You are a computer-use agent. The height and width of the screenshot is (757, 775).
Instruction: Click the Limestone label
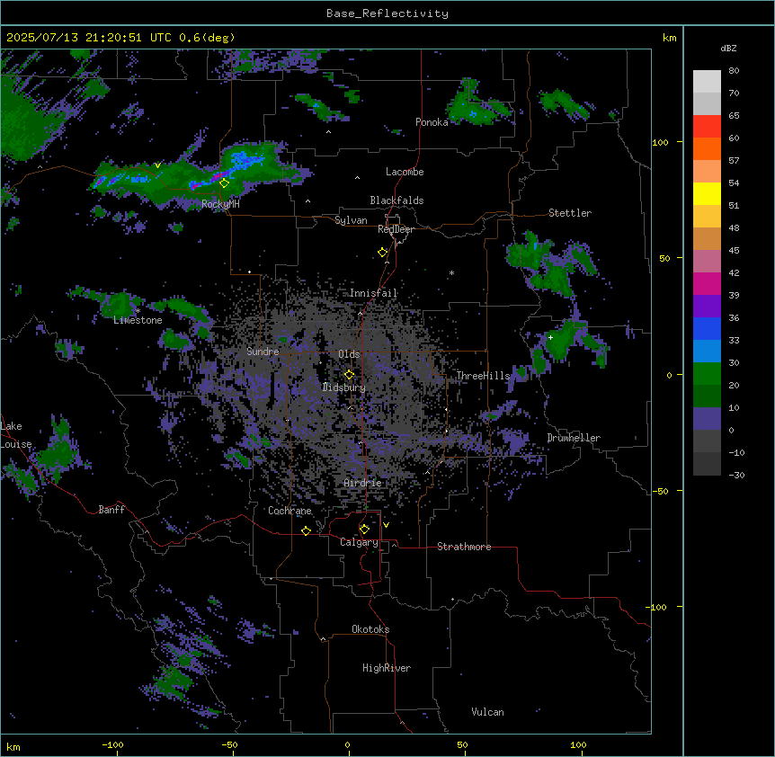coord(138,320)
